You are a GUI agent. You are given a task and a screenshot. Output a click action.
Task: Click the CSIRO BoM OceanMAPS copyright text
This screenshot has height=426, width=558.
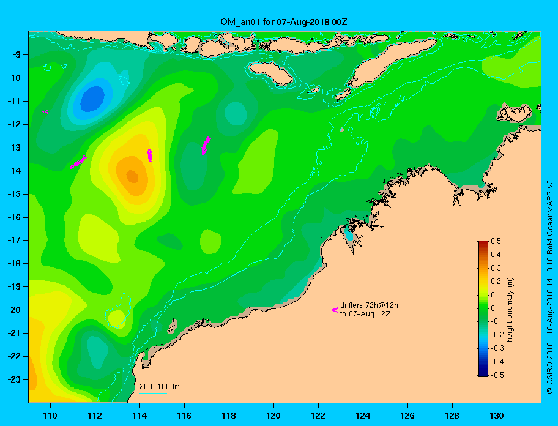(x=550, y=287)
